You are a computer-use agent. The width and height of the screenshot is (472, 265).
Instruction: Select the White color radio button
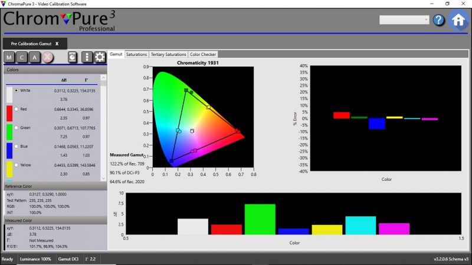pos(16,91)
